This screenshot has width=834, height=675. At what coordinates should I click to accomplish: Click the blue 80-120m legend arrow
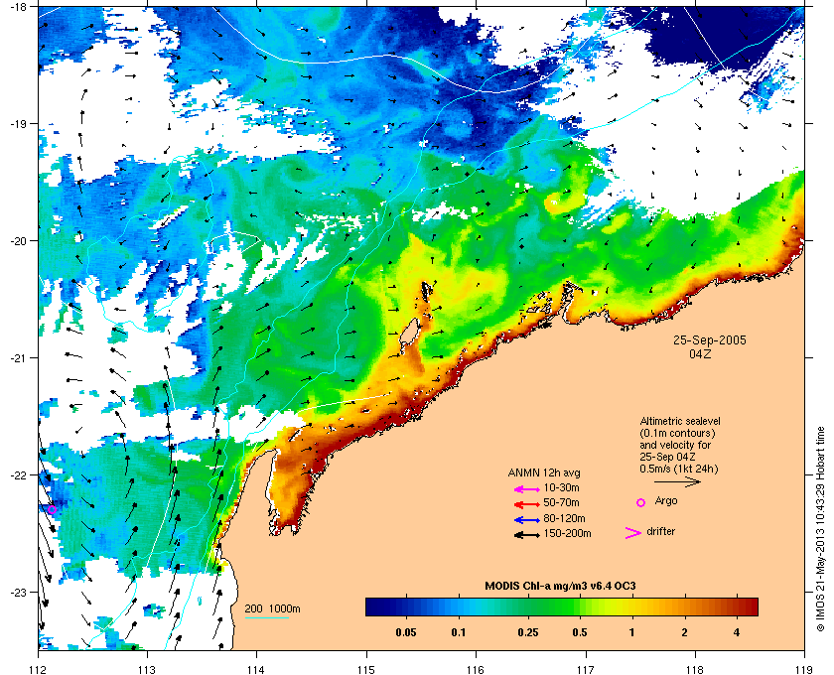pyautogui.click(x=527, y=520)
